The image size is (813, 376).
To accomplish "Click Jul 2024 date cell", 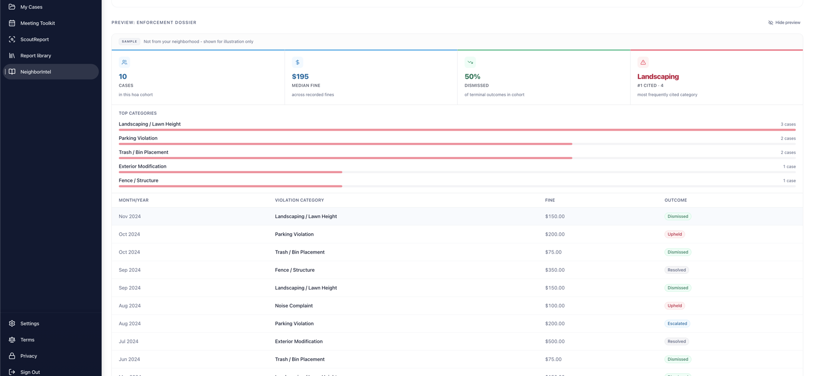I will pyautogui.click(x=129, y=341).
